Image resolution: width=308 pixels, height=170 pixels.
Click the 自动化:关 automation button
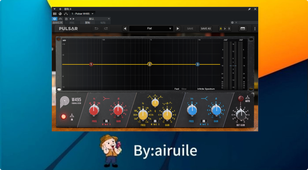click(57, 23)
